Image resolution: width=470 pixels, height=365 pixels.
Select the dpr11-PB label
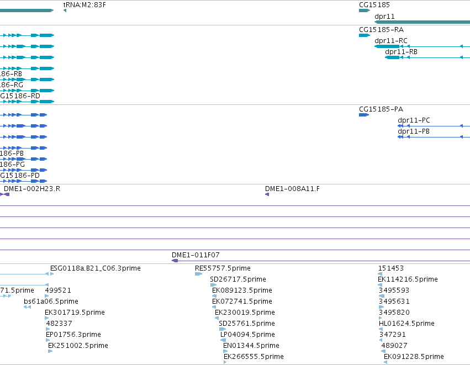(x=414, y=131)
